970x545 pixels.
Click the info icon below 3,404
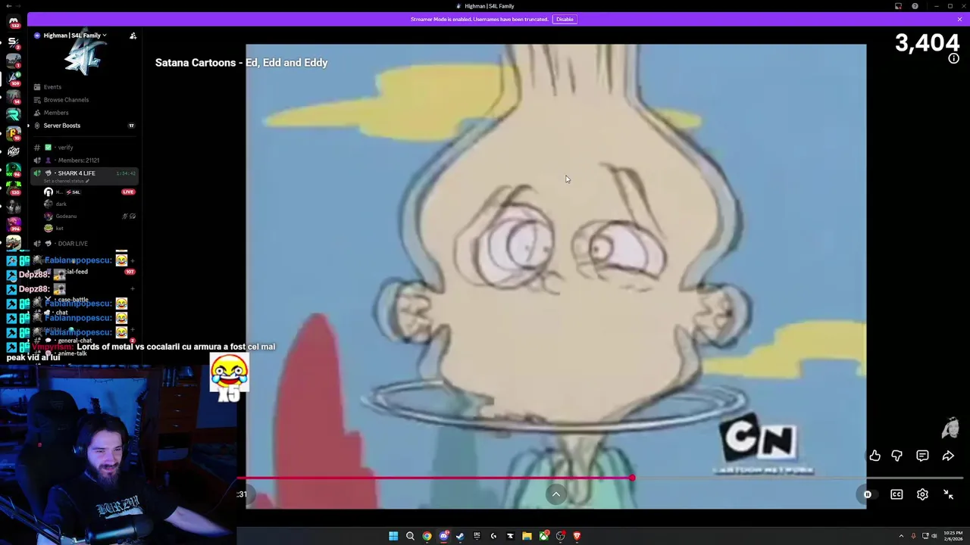click(953, 58)
